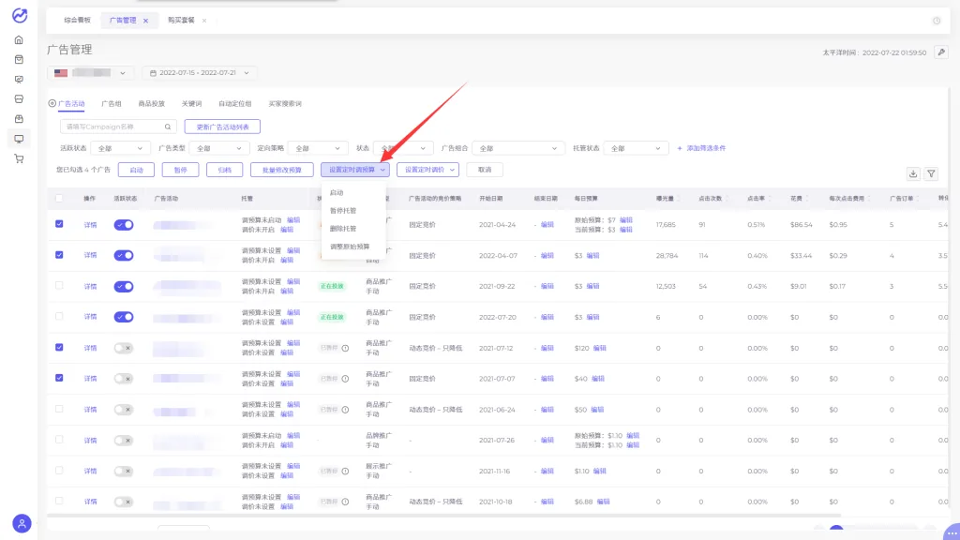Open the country/store selector dropdown

pyautogui.click(x=91, y=73)
